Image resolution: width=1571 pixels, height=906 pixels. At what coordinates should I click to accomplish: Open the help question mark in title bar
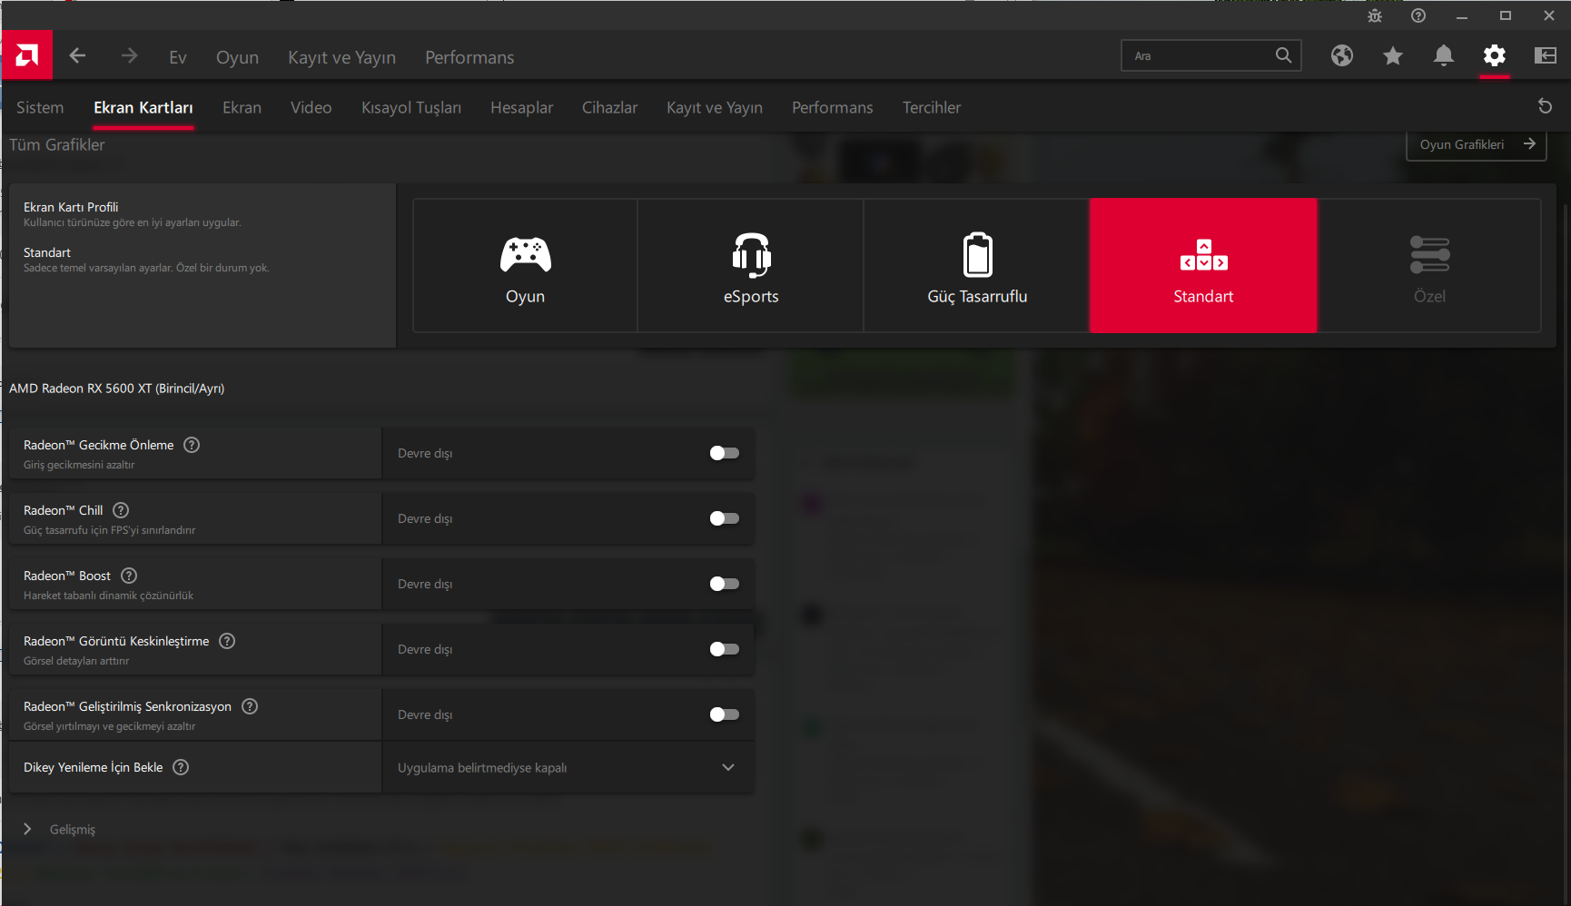point(1418,15)
